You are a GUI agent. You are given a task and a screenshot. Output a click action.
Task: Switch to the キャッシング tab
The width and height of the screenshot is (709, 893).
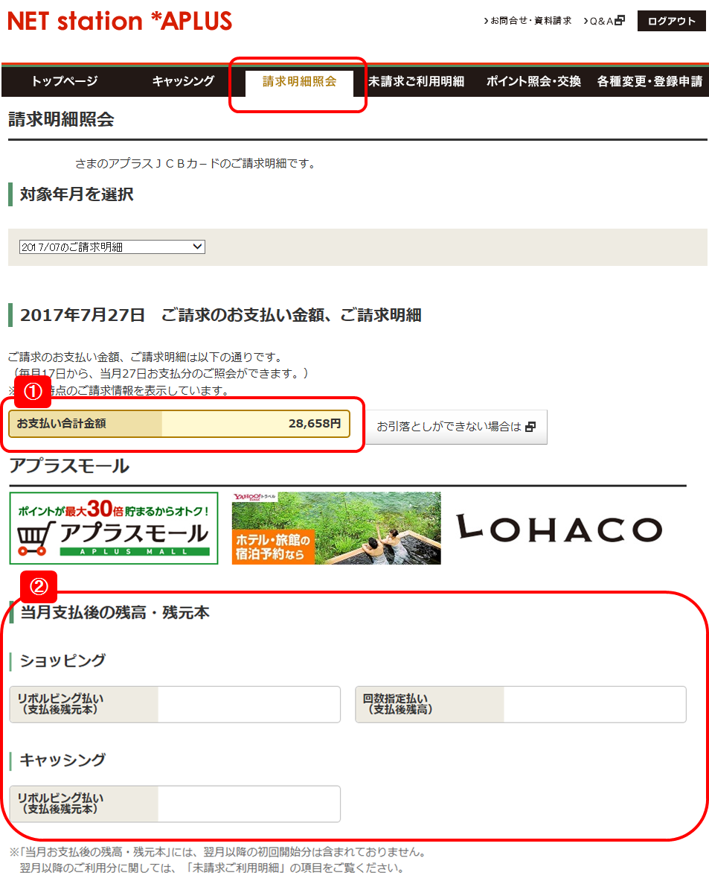(x=183, y=81)
